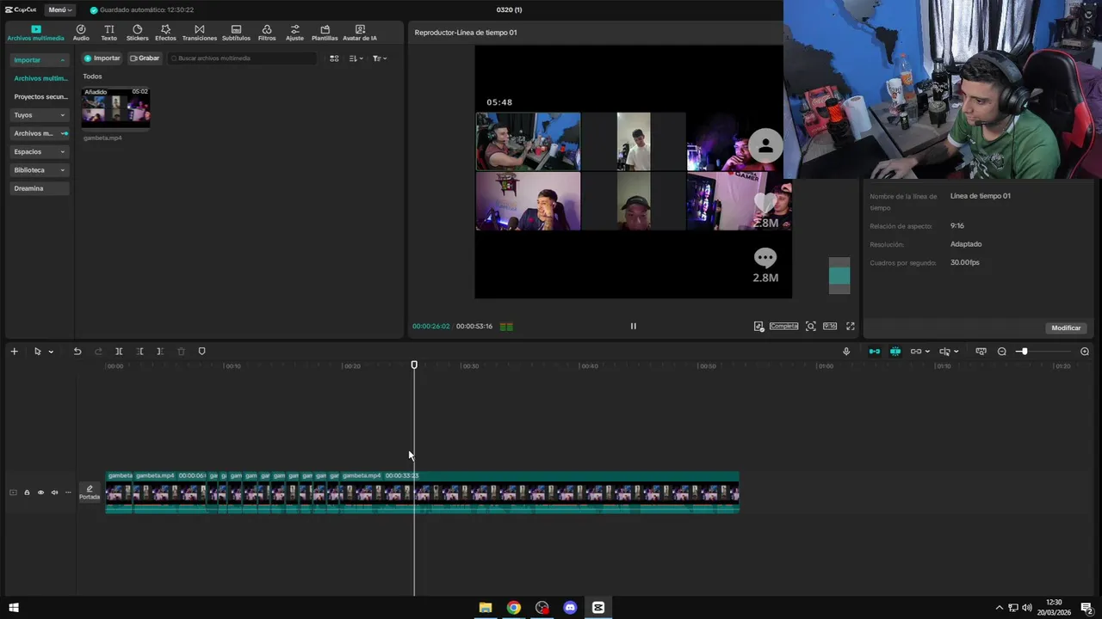The height and width of the screenshot is (619, 1102).
Task: Open the track more options ellipsis
Action: coord(68,493)
